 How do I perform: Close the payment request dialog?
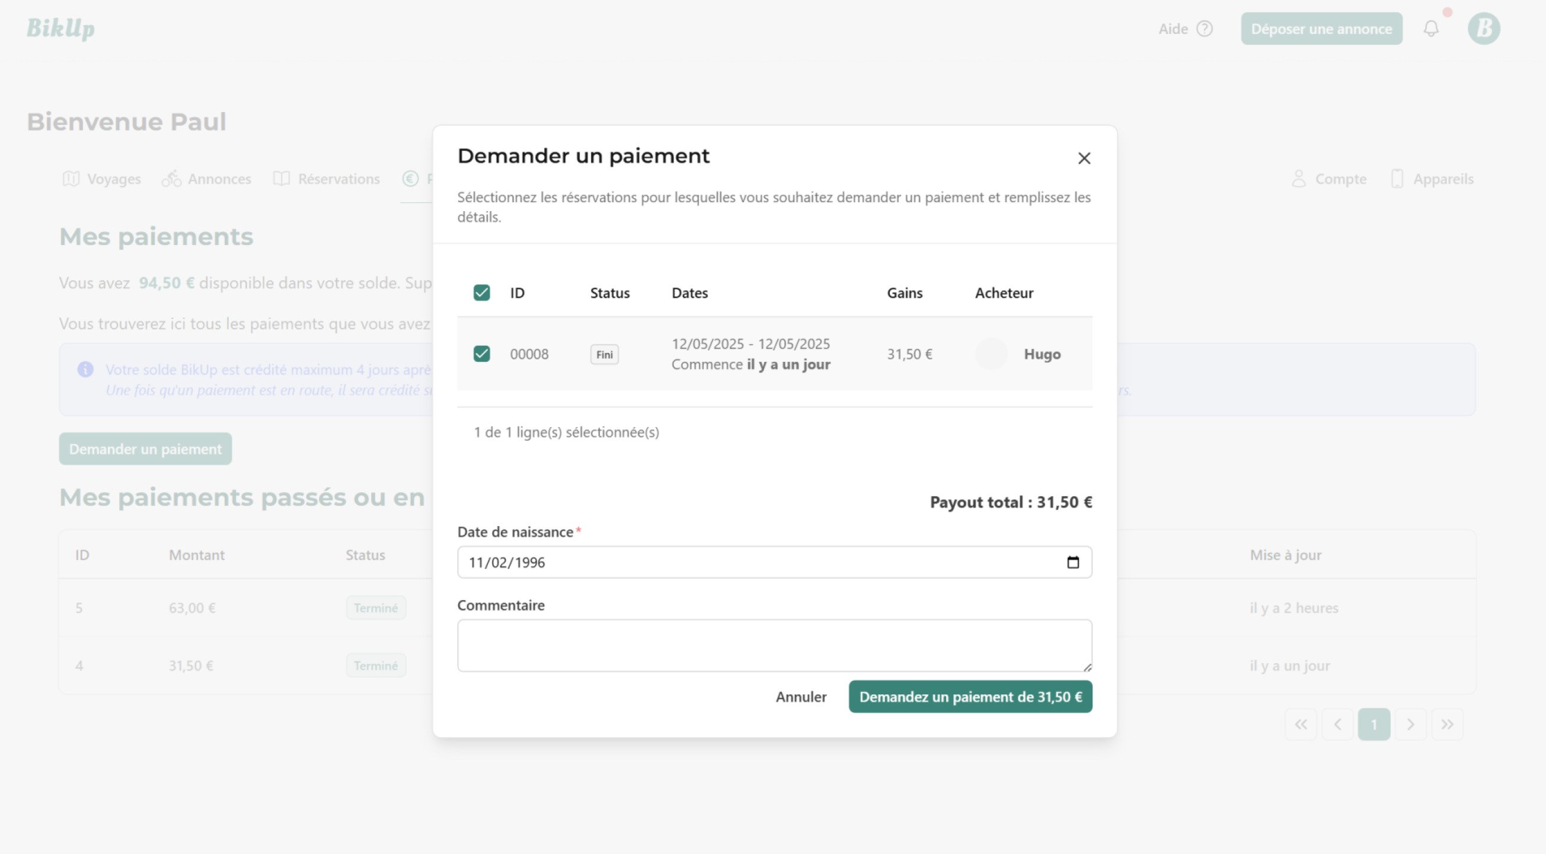pyautogui.click(x=1083, y=158)
